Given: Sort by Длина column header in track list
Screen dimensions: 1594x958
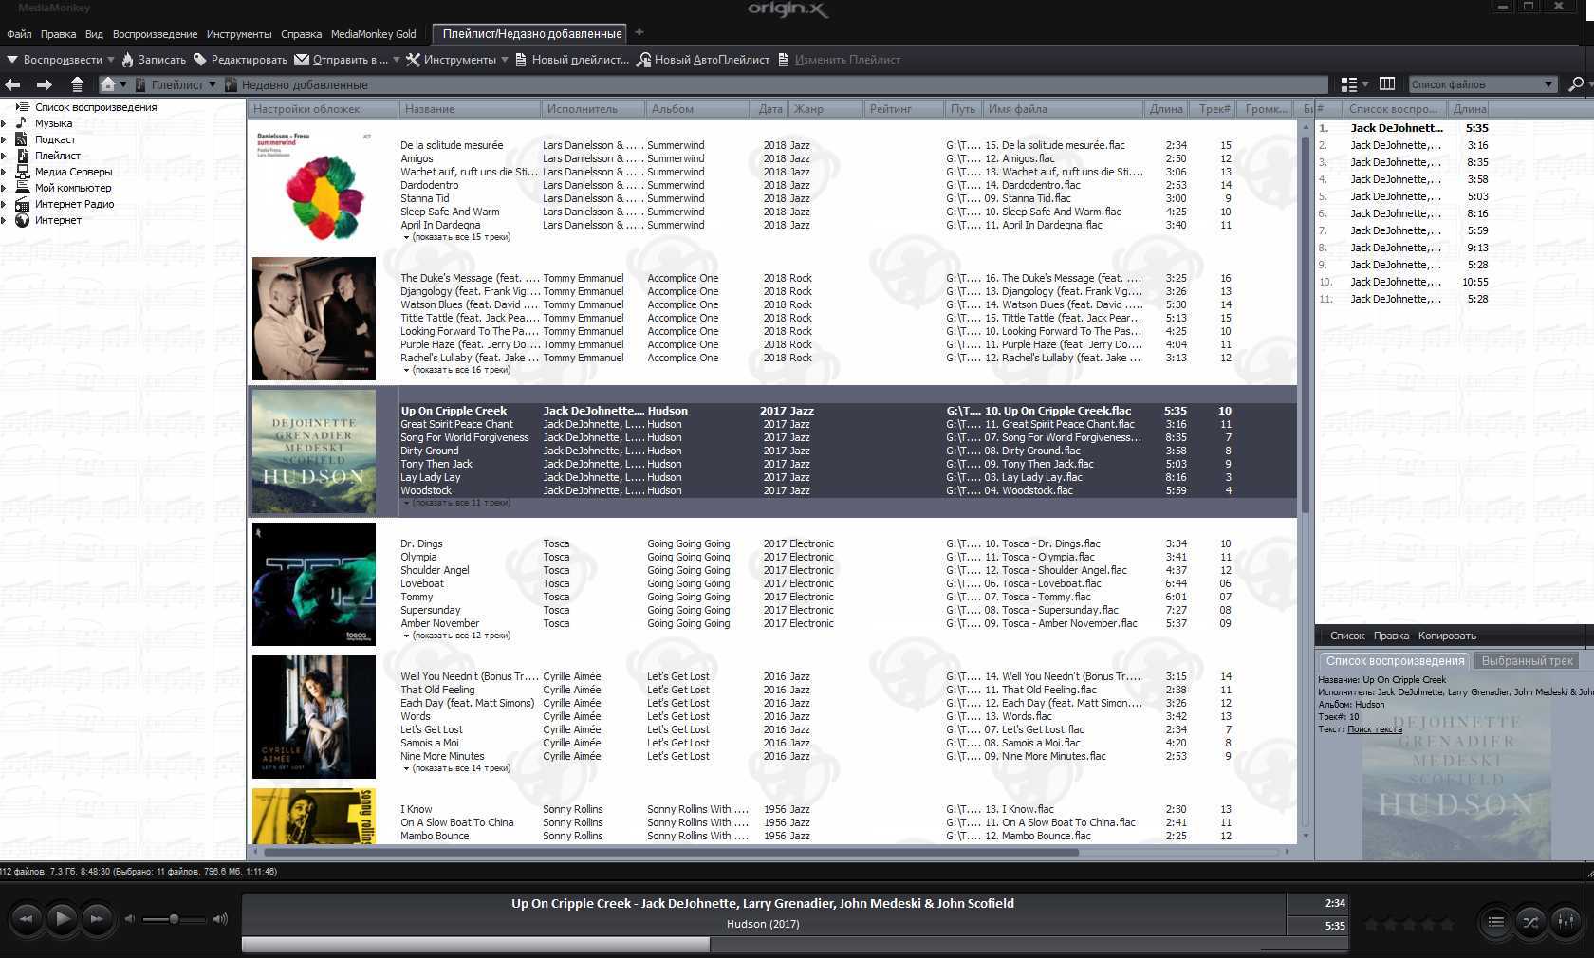Looking at the screenshot, I should tap(1168, 109).
